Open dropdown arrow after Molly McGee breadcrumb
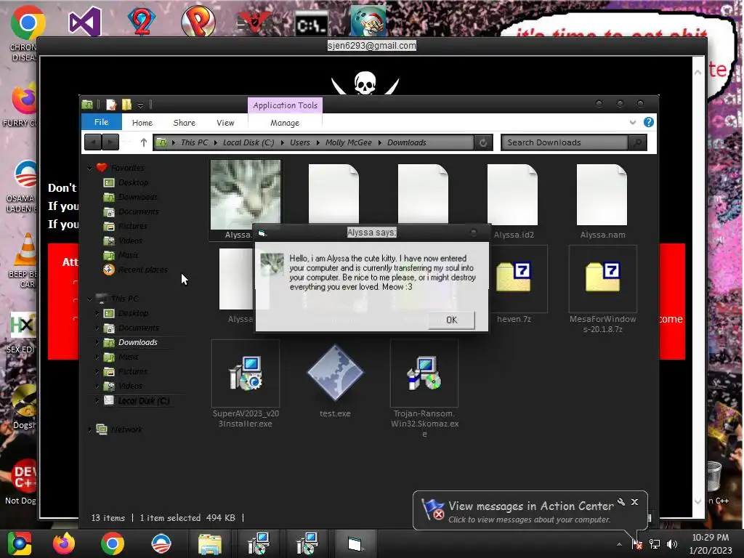The width and height of the screenshot is (744, 558). point(379,142)
